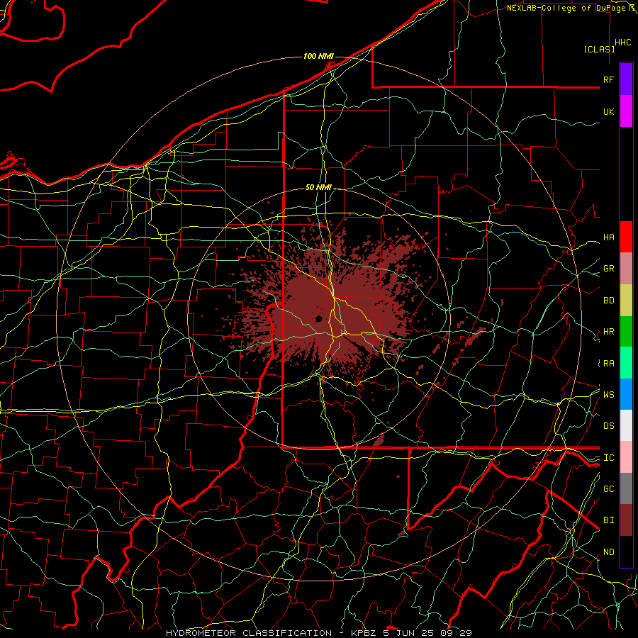This screenshot has width=638, height=638.
Task: Select the DS white legend swatch
Action: tap(626, 425)
